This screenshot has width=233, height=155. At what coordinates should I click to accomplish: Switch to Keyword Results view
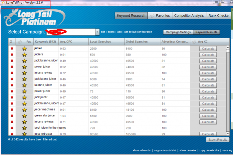point(206,32)
